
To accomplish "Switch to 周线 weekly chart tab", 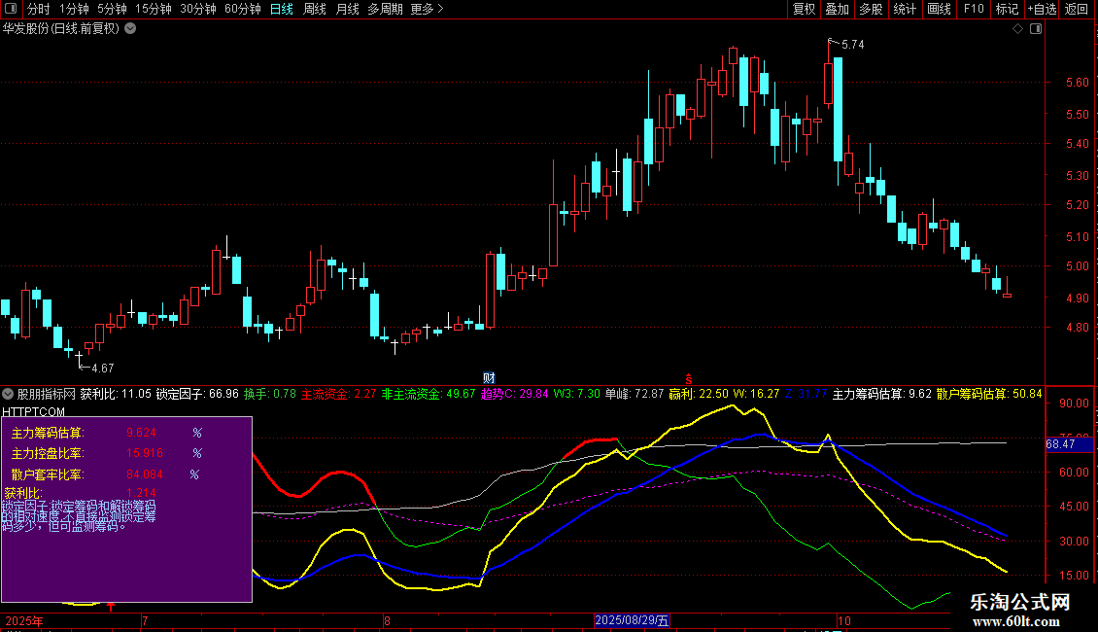I will point(315,9).
